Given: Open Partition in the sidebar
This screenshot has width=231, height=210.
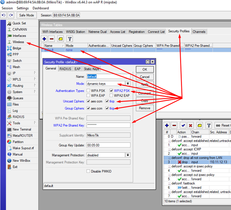Looking at the screenshot, I should (18, 142).
